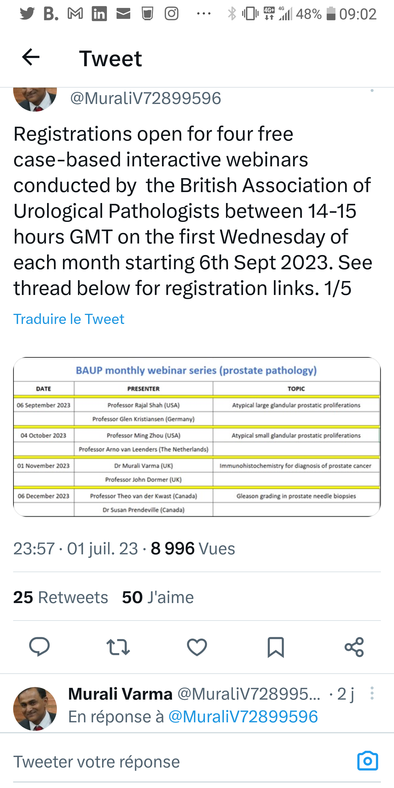Open the top tweet's overflow menu dots

click(x=372, y=90)
